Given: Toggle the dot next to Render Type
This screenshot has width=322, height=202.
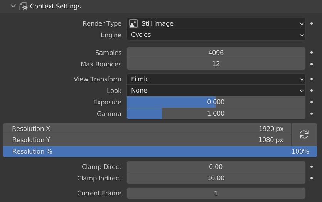Looking at the screenshot, I should (x=312, y=23).
